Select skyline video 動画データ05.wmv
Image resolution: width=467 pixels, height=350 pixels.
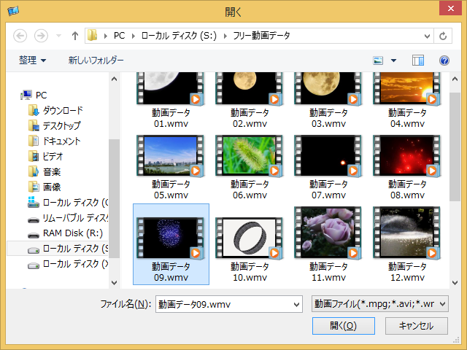click(x=171, y=167)
